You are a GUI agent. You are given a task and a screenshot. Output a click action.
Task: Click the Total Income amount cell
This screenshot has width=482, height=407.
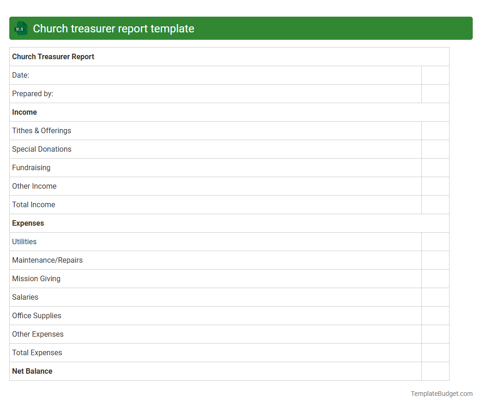pos(435,204)
